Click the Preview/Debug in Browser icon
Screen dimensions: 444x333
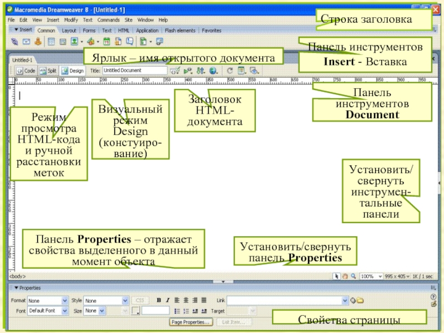[x=188, y=70]
